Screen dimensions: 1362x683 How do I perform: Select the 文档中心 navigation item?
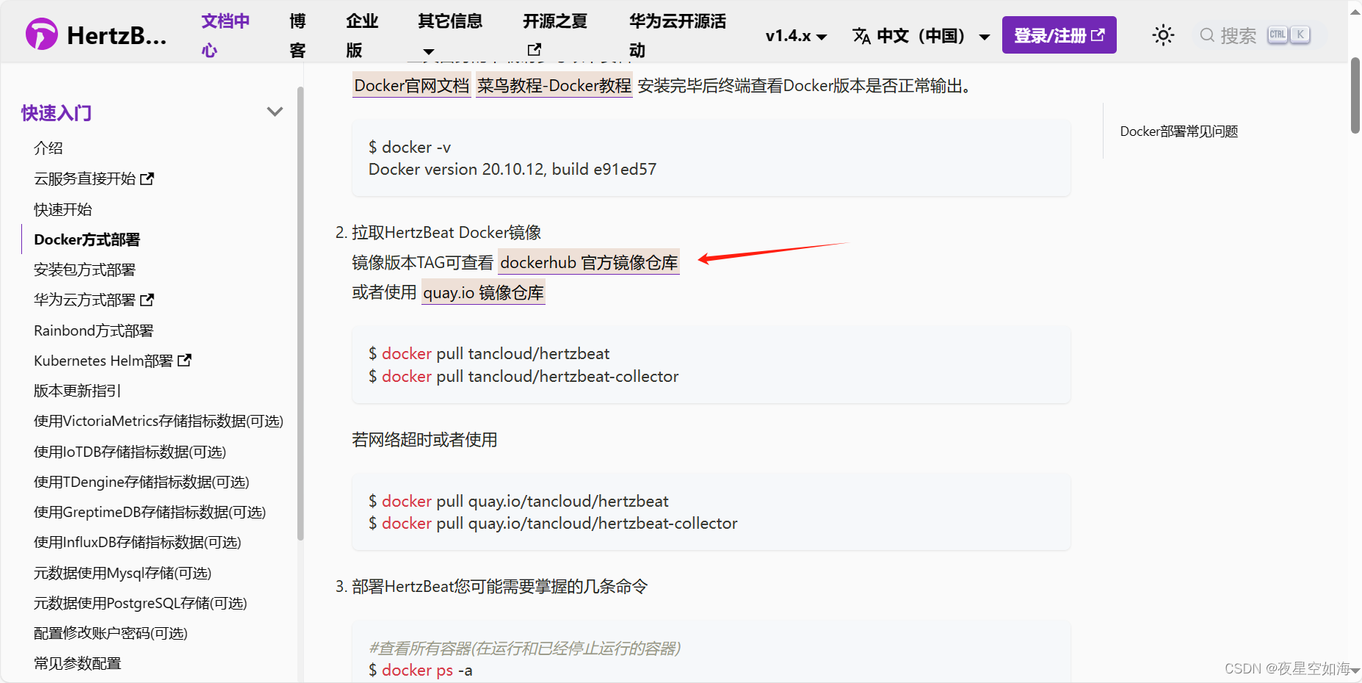[x=225, y=35]
